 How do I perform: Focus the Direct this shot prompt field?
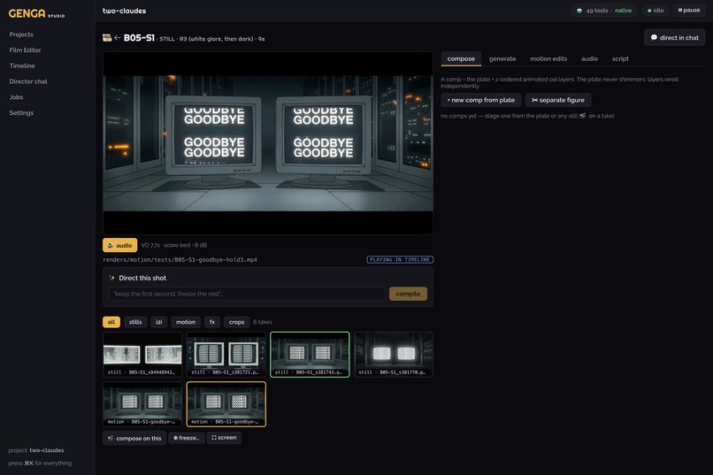[x=247, y=294]
